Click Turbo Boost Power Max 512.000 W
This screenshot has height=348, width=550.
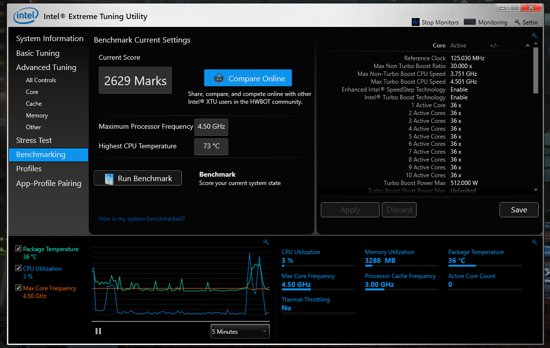(x=464, y=183)
